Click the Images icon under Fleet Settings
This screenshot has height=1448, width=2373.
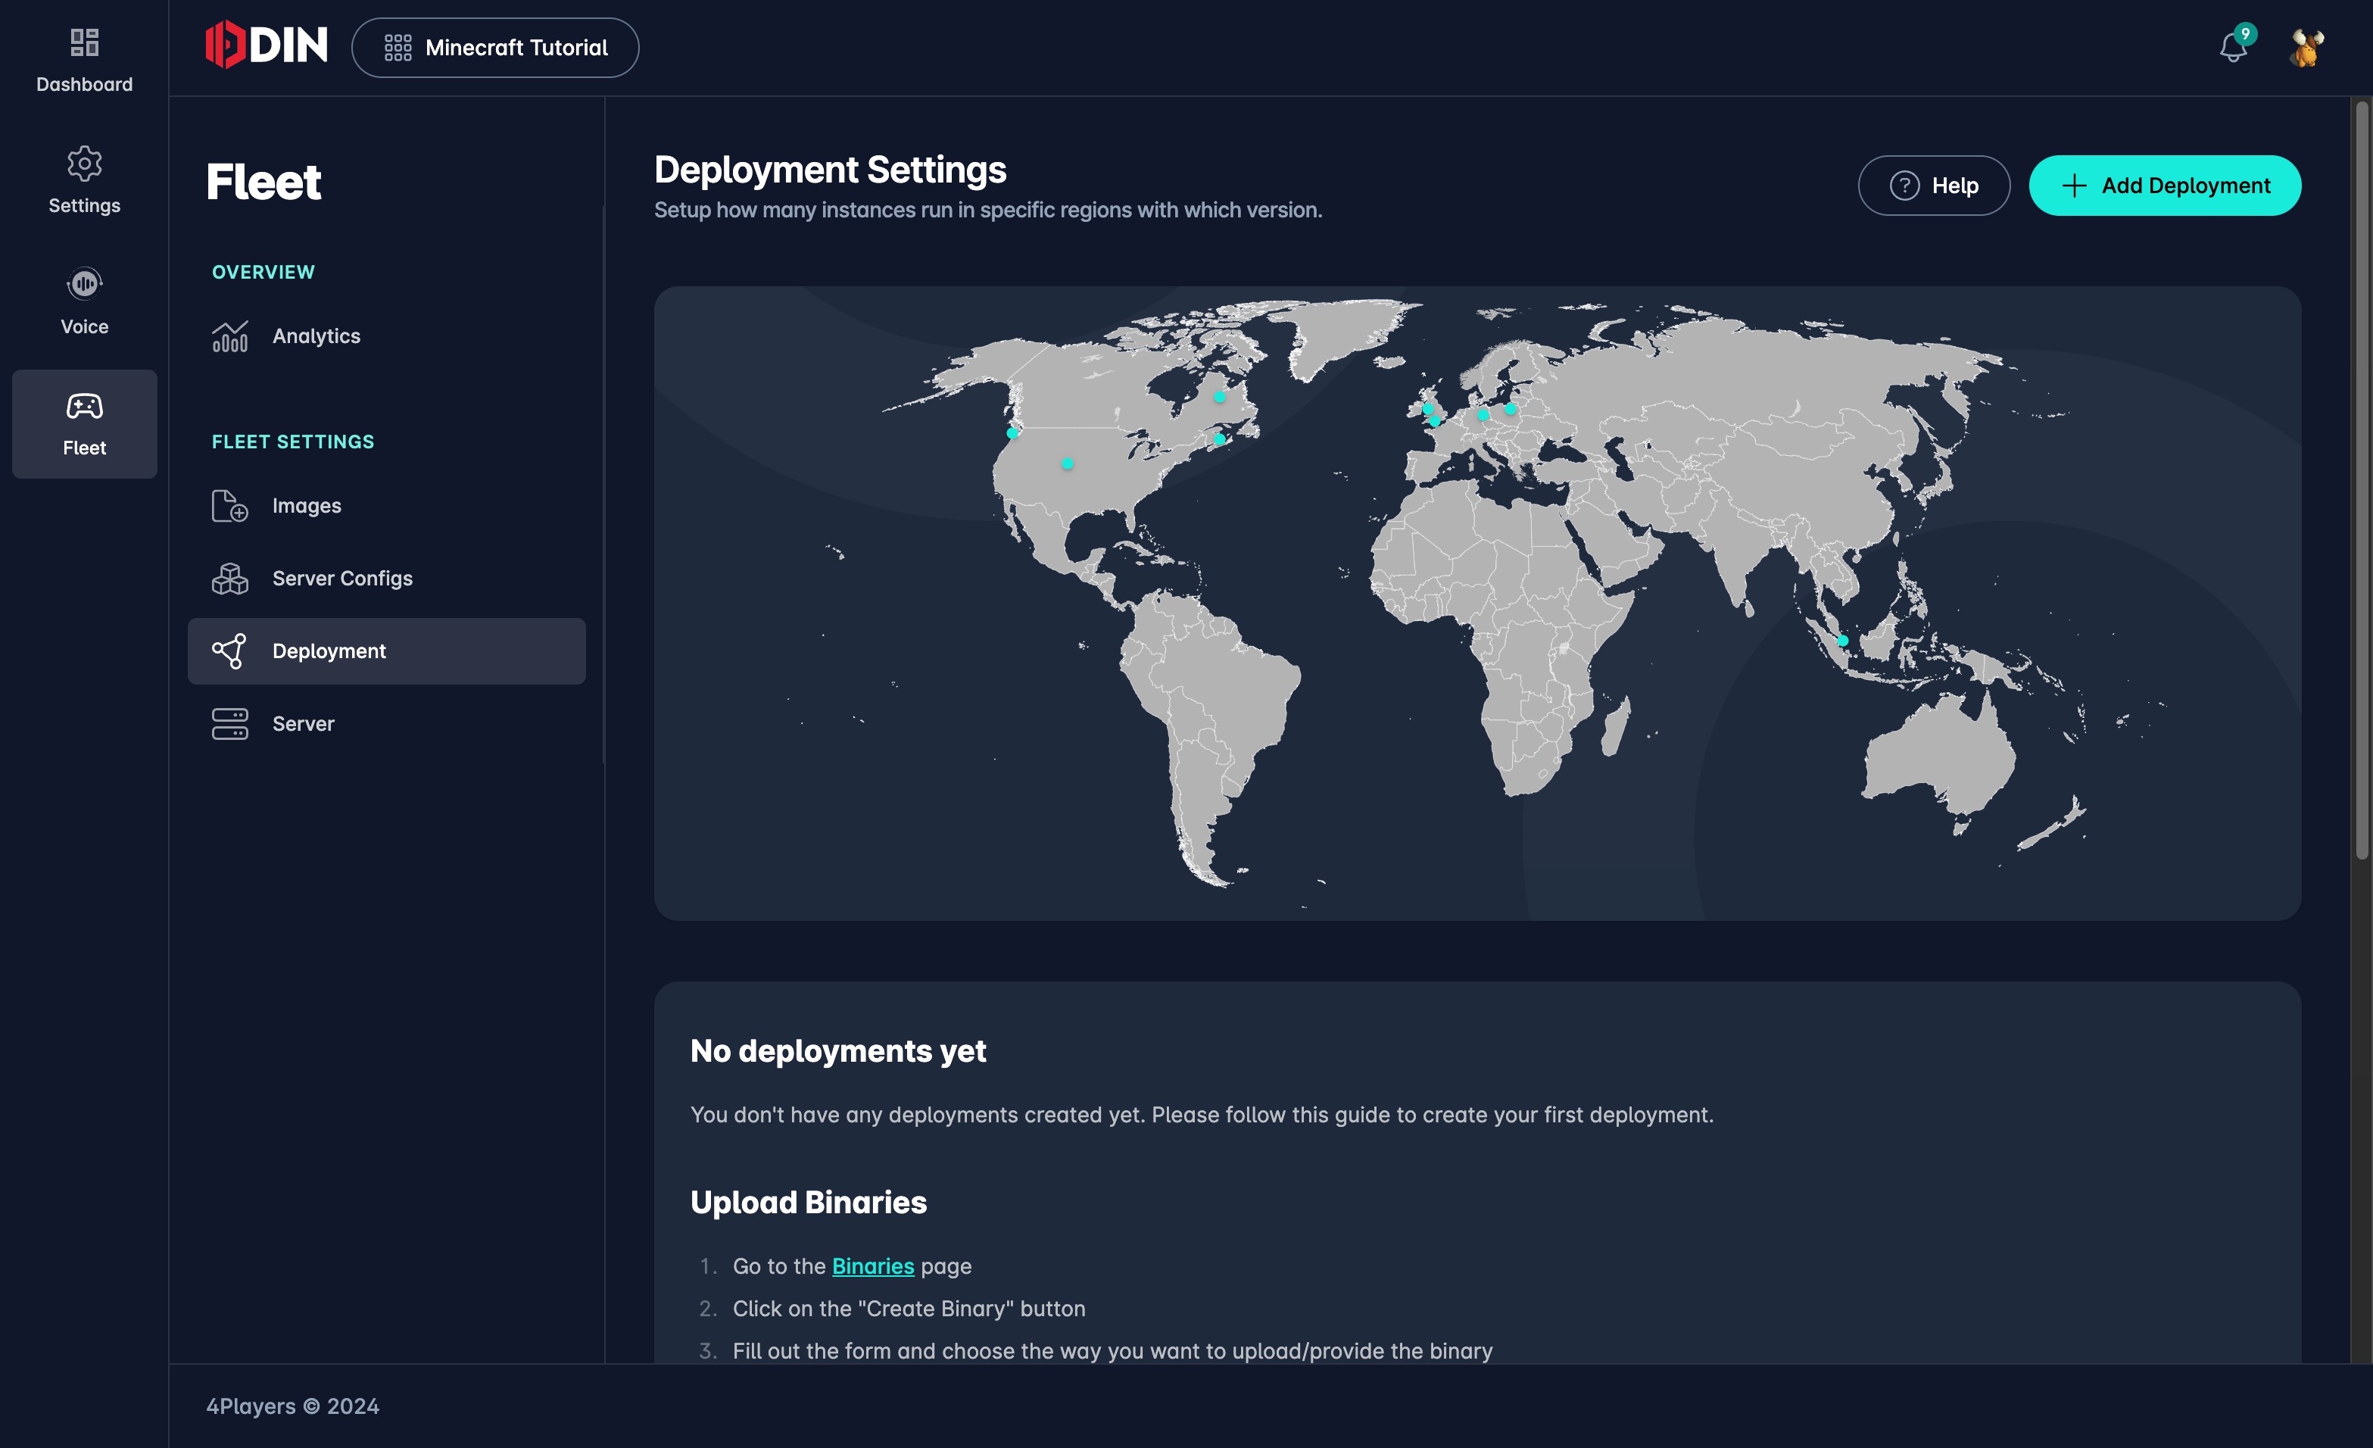pyautogui.click(x=229, y=505)
